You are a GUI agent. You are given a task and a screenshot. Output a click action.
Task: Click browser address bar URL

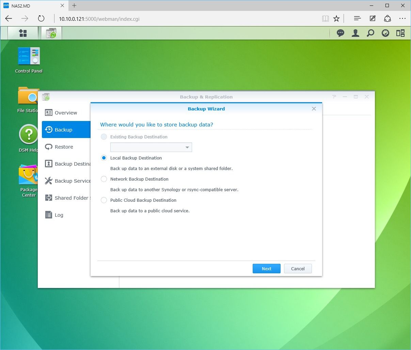[x=99, y=19]
